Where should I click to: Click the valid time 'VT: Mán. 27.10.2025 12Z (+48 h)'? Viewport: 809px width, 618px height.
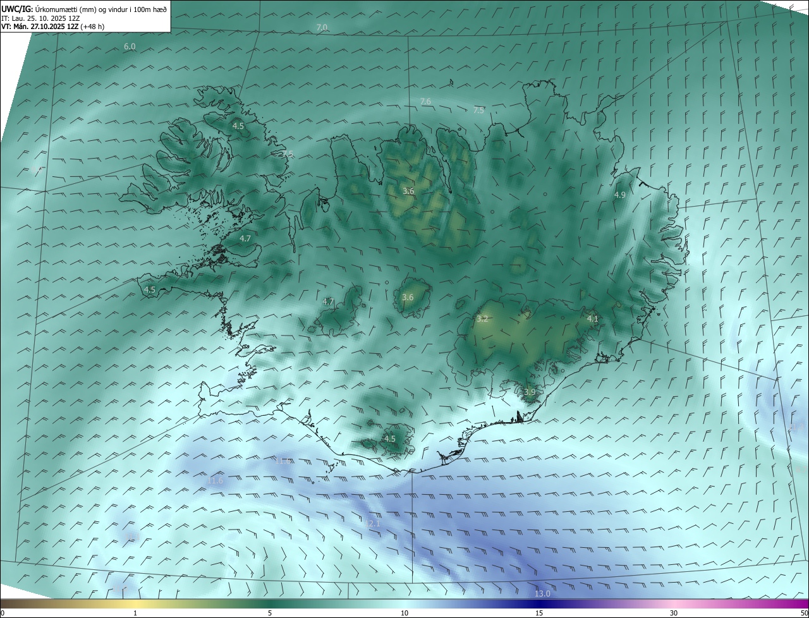(53, 27)
